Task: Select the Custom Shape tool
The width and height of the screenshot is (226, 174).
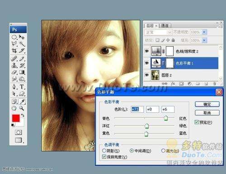Action: 22,94
